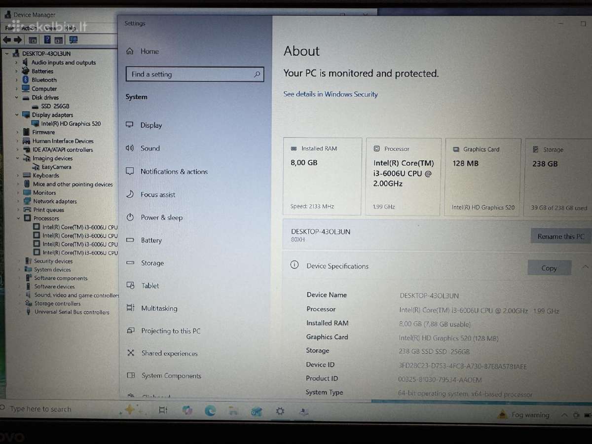Scan for hardware changes in Device Manager
The width and height of the screenshot is (592, 444).
[x=74, y=40]
